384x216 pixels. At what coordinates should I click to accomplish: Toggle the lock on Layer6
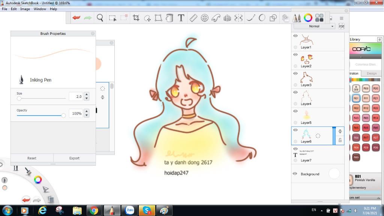(x=340, y=140)
